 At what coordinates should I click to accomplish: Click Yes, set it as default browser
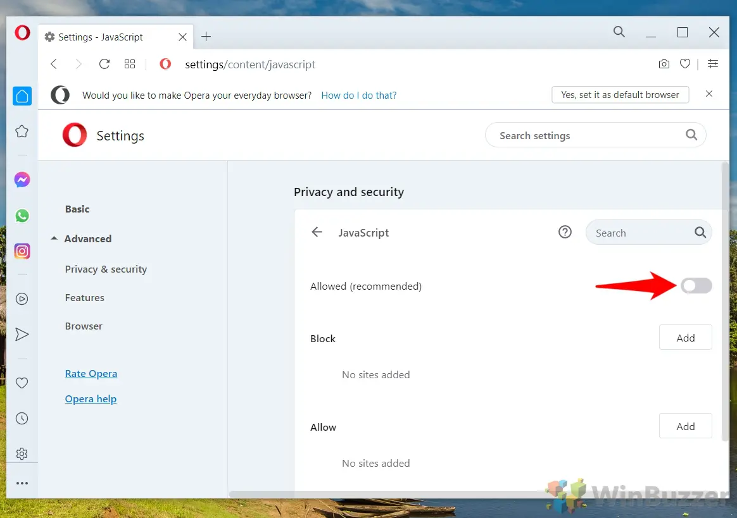[620, 94]
